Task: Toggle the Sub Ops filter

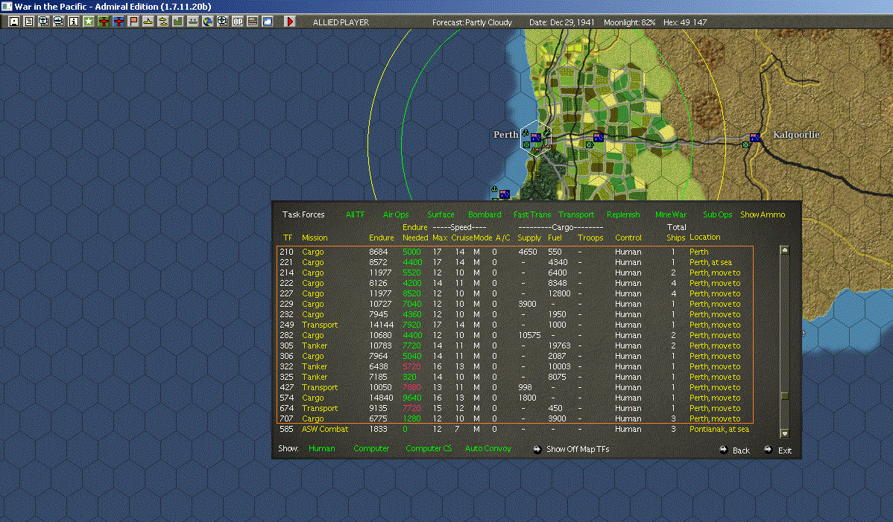Action: 718,214
